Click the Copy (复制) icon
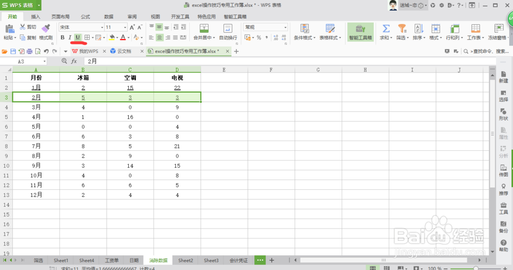Screen dimensions: 513x270 pyautogui.click(x=23, y=37)
